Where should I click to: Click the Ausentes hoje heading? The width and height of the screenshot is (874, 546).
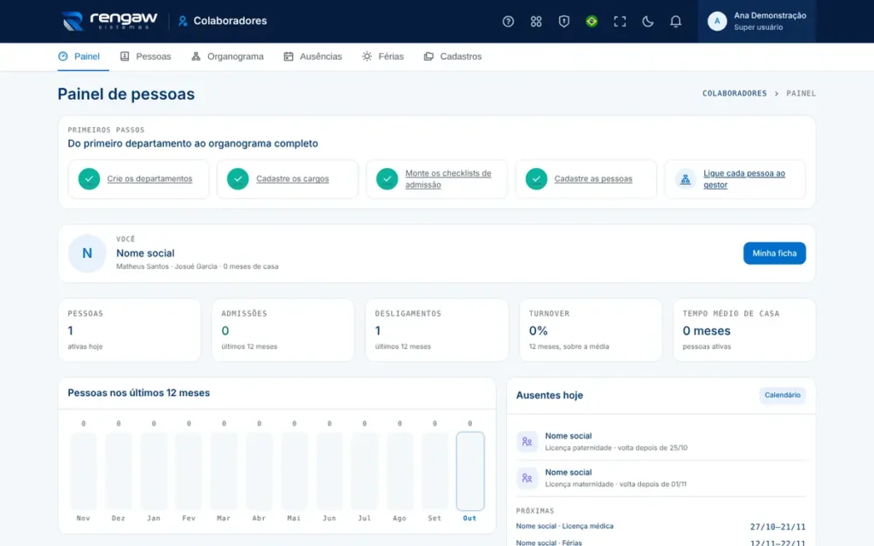550,395
